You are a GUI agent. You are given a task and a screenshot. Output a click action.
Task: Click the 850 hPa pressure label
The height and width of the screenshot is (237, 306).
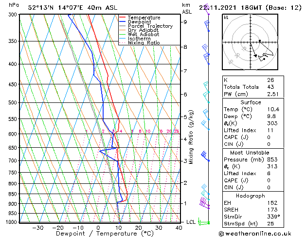tap(14, 194)
